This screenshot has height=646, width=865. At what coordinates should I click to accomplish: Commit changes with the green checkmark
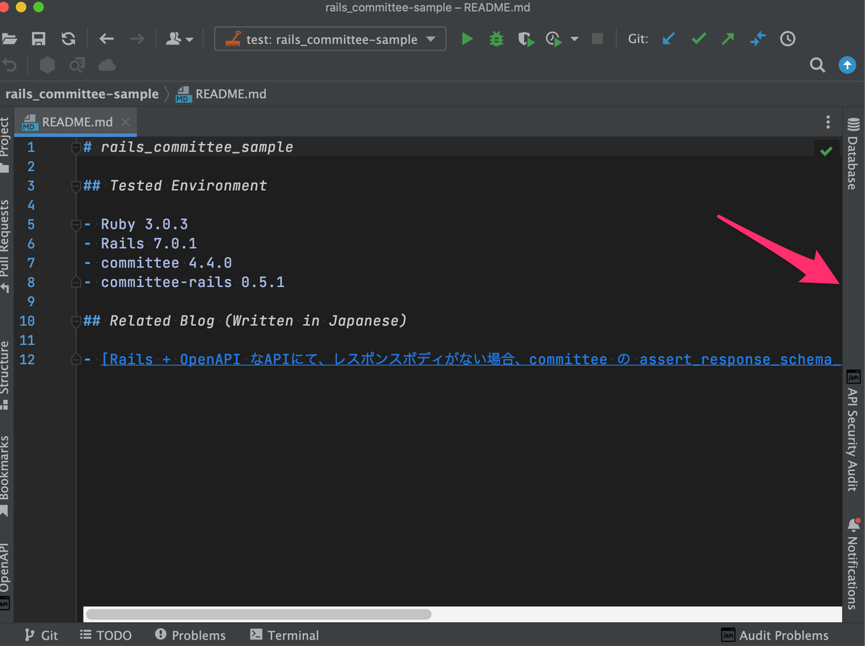pos(698,39)
